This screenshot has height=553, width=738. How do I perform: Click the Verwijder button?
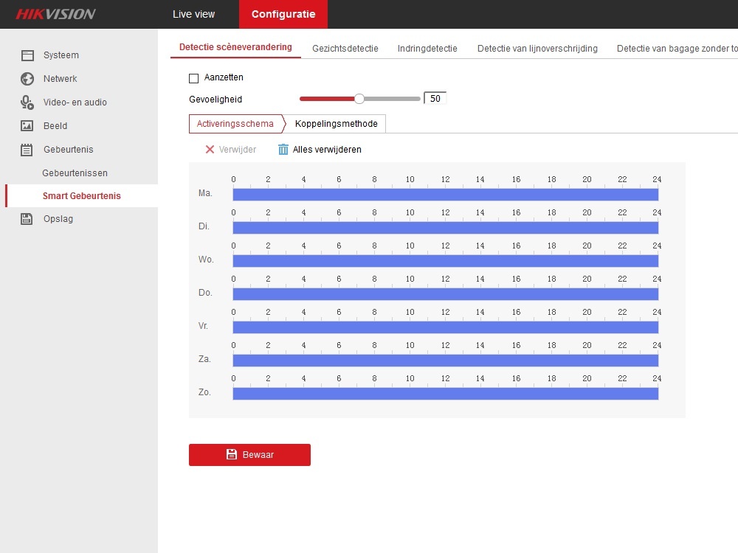tap(230, 150)
